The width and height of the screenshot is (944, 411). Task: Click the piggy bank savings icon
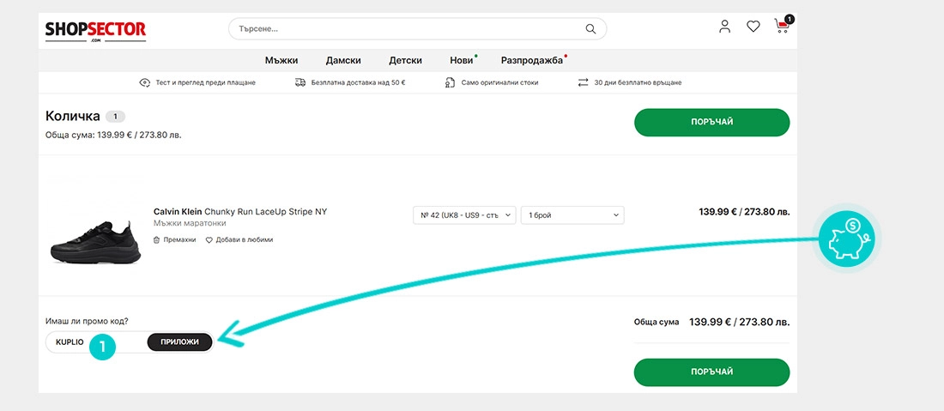(846, 239)
